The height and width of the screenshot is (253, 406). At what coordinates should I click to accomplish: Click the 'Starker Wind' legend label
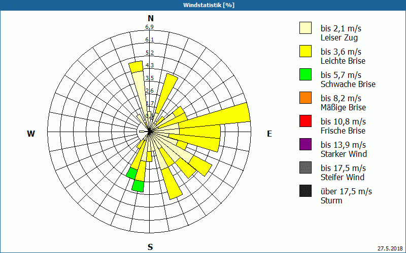344,154
